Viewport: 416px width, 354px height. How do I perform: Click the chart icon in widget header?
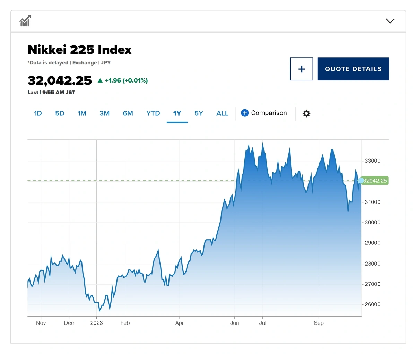click(x=25, y=21)
